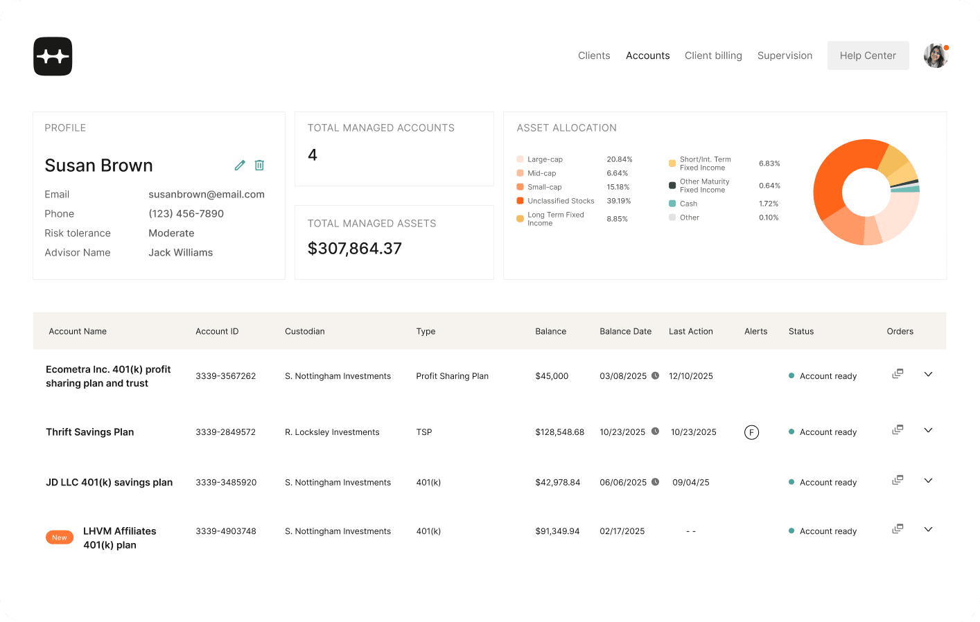Sort by the Account Name column header
The height and width of the screenshot is (622, 980).
78,331
